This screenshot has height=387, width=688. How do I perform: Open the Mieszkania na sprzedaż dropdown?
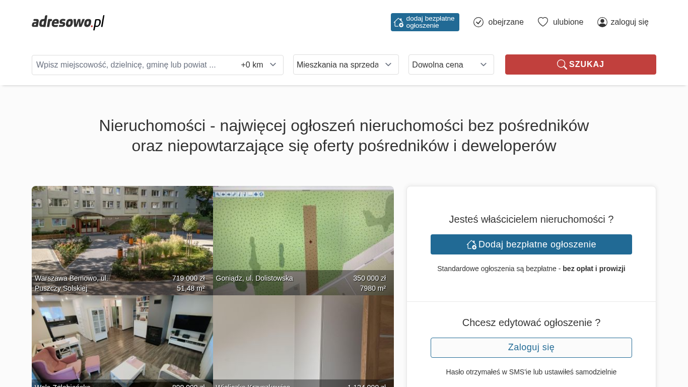coord(346,64)
